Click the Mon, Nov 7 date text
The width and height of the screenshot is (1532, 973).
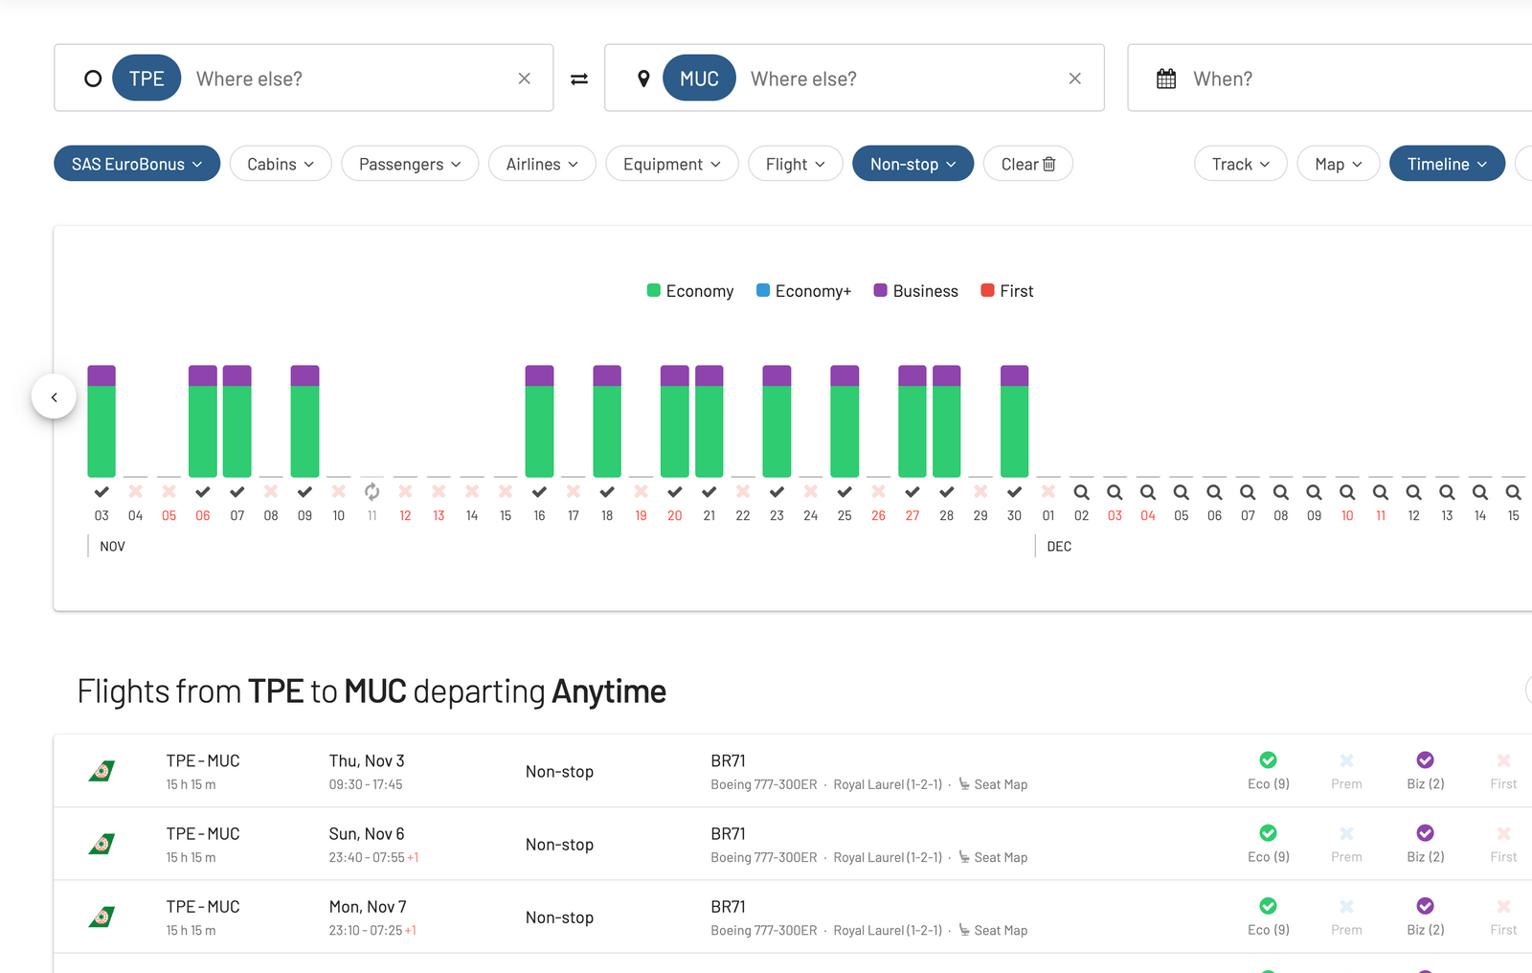coord(368,906)
